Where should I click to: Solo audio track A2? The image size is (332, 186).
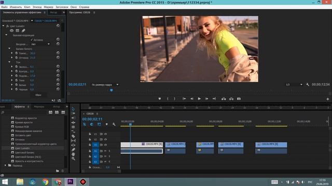109,156
